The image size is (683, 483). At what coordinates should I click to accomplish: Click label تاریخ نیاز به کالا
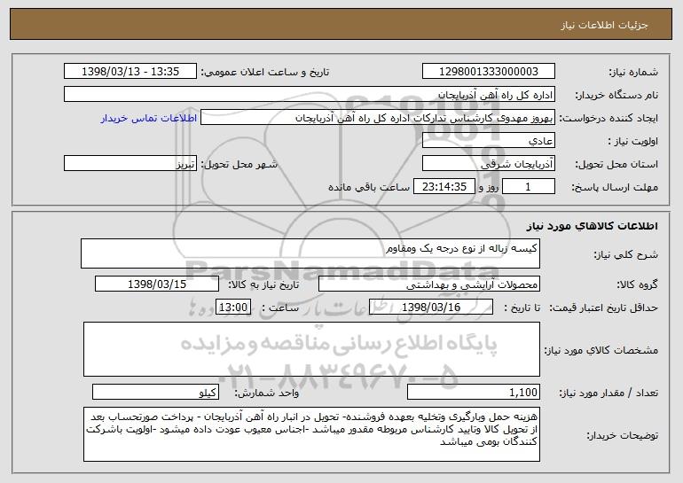click(264, 285)
